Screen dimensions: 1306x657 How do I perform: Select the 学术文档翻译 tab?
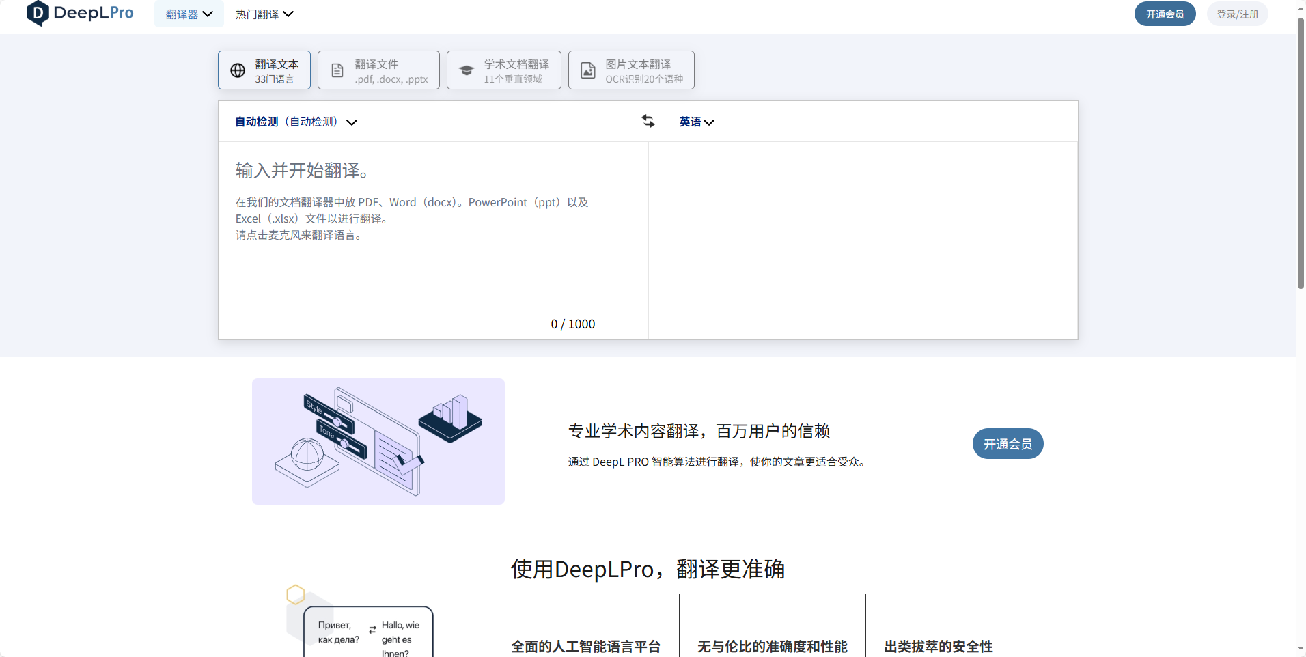[504, 70]
